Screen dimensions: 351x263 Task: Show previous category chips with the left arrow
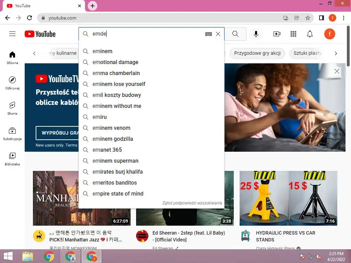[34, 53]
